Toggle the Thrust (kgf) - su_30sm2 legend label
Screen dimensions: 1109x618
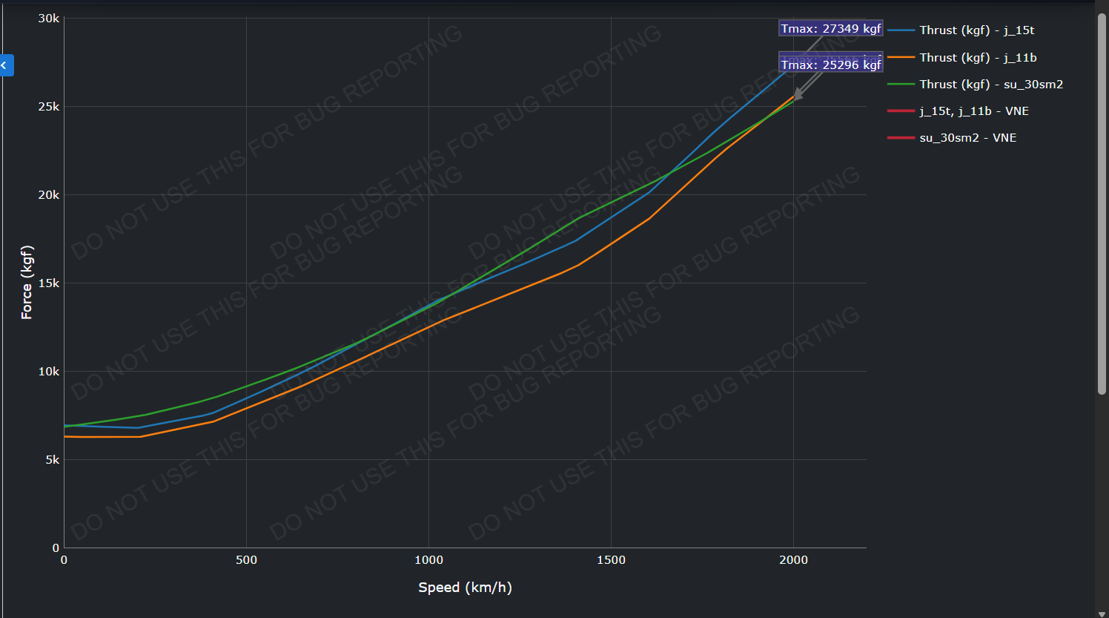click(x=991, y=85)
